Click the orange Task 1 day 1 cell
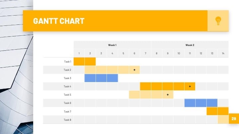Screen dimensions: 239x134 tap(79, 62)
